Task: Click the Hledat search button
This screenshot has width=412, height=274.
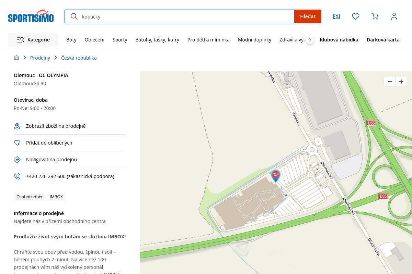Action: [x=308, y=16]
